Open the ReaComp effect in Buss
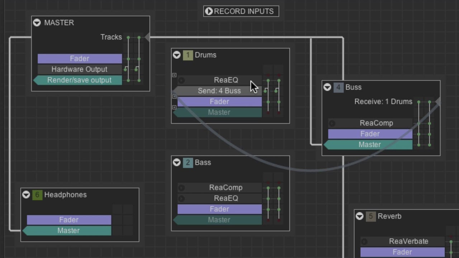Viewport: 459px width, 258px height. 370,123
